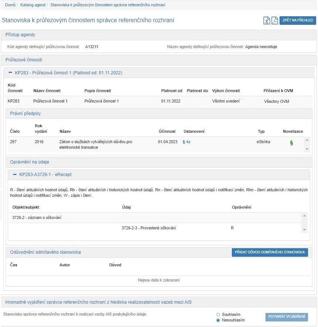Click the Stanoviska k průřezovým činnostem breadcrumb
The height and width of the screenshot is (327, 318).
pyautogui.click(x=108, y=5)
